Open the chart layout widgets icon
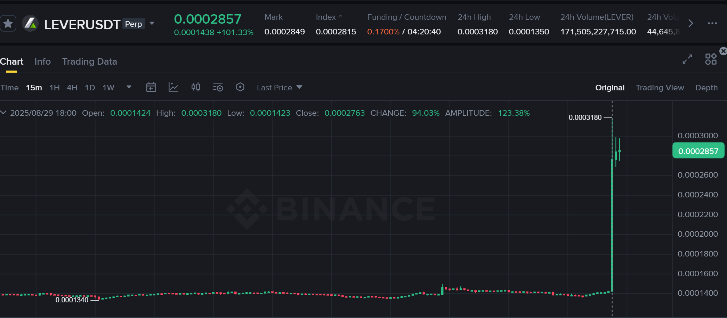 (x=710, y=59)
